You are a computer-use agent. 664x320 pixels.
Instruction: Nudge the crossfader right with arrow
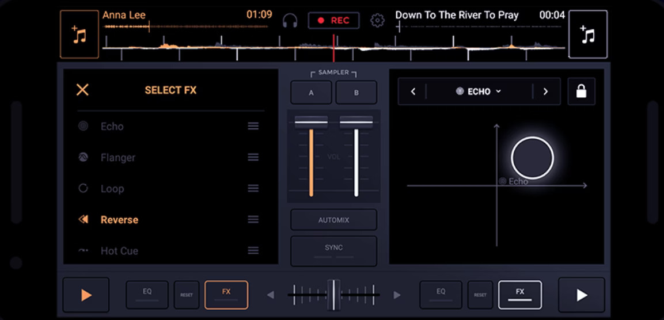point(397,295)
